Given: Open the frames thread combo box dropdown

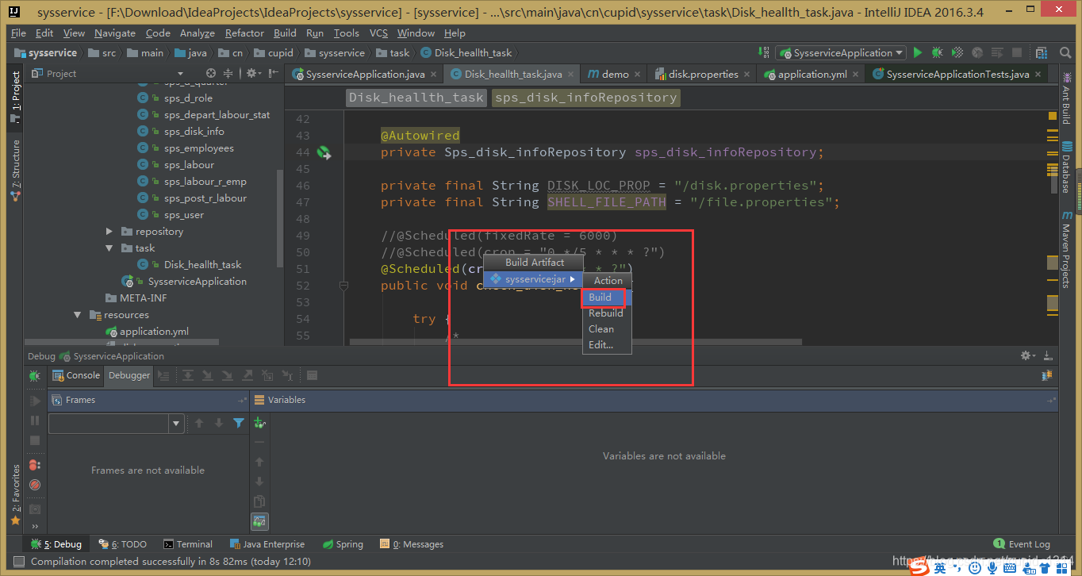Looking at the screenshot, I should coord(177,424).
